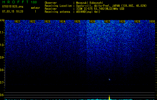Screen dimensions: 157x100
Task: Click the timestamp 07.03.15 18:20
Action: 13,11
